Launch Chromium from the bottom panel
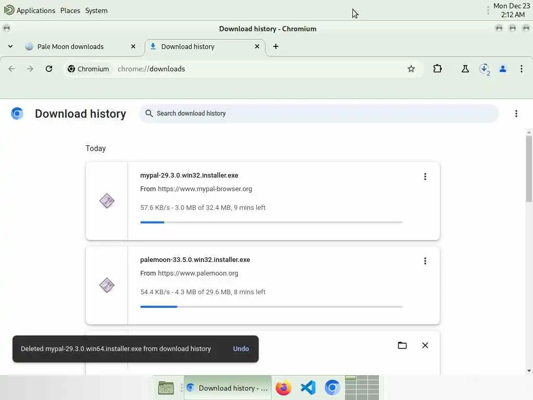The image size is (533, 400). click(332, 387)
